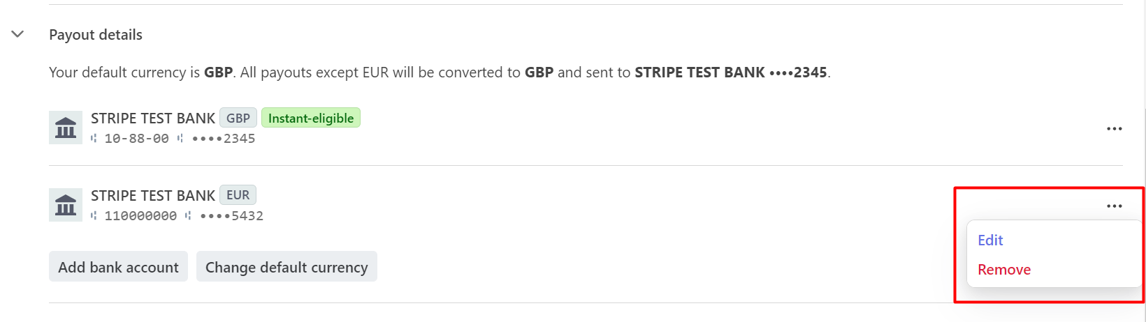
Task: Click the EUR account three-dot overflow icon
Action: [x=1114, y=206]
